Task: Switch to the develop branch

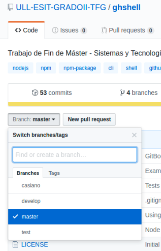Action: (75, 201)
